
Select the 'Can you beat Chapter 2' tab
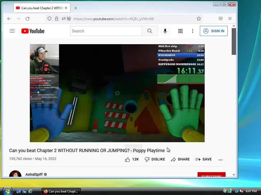tap(42, 8)
